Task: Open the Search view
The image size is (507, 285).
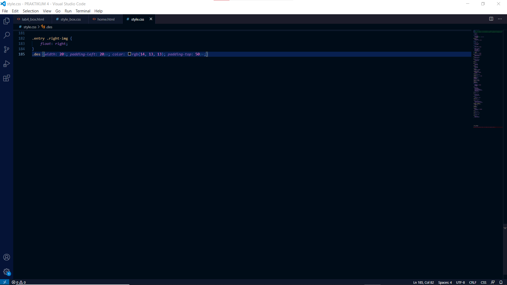Action: tap(7, 35)
